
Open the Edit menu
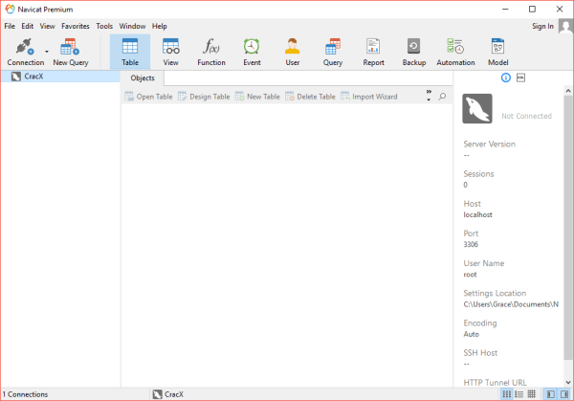[28, 27]
